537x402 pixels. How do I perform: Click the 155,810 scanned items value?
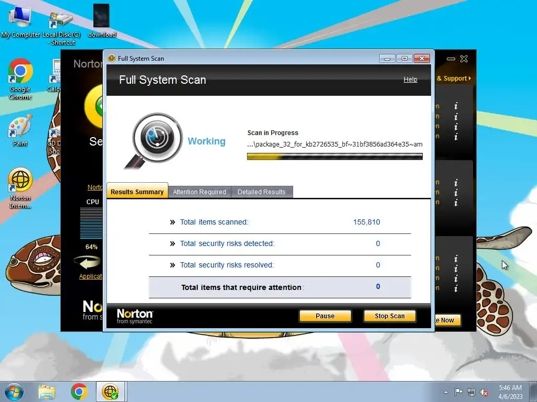[367, 222]
